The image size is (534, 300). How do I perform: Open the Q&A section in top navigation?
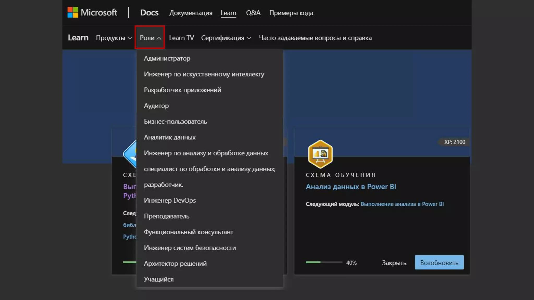[x=253, y=13]
